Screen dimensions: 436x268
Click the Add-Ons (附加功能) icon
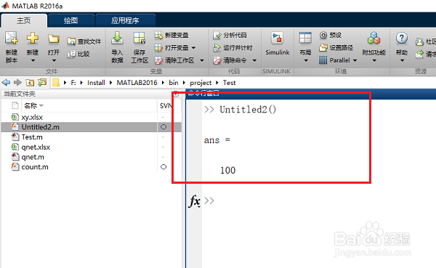[x=374, y=38]
